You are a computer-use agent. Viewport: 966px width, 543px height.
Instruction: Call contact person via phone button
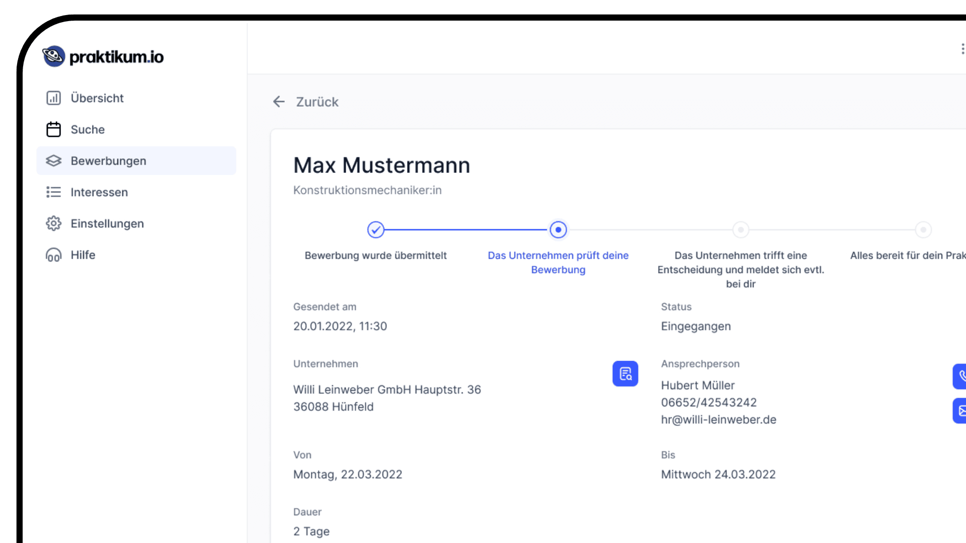(x=960, y=376)
